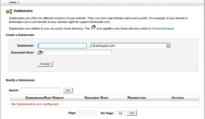The height and width of the screenshot is (119, 205).
Task: Select the Subdomains.Root Domain column header
Action: coord(44,98)
